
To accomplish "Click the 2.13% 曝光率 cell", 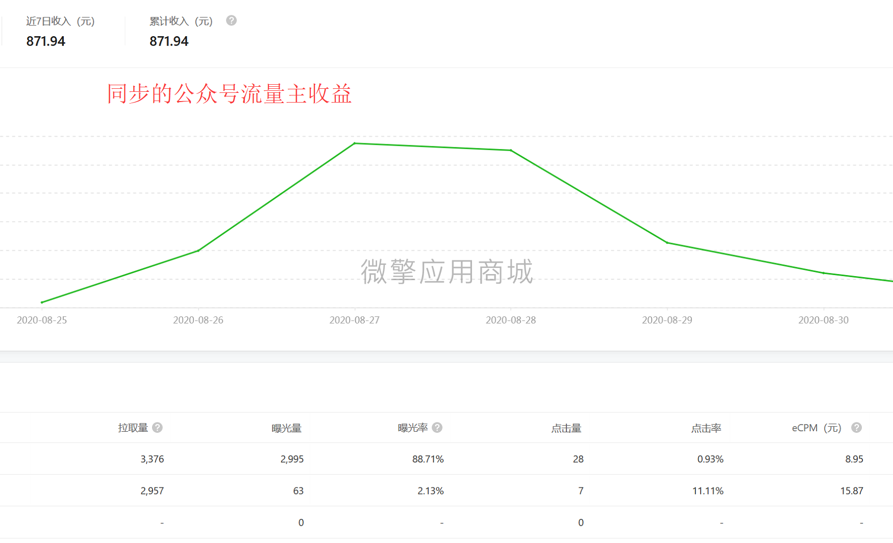I will point(431,490).
